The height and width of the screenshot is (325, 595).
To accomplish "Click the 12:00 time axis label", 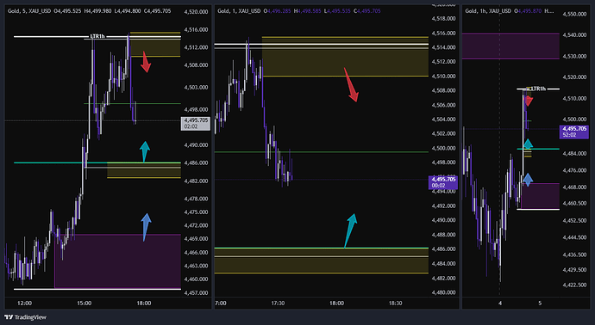I will click(x=25, y=303).
